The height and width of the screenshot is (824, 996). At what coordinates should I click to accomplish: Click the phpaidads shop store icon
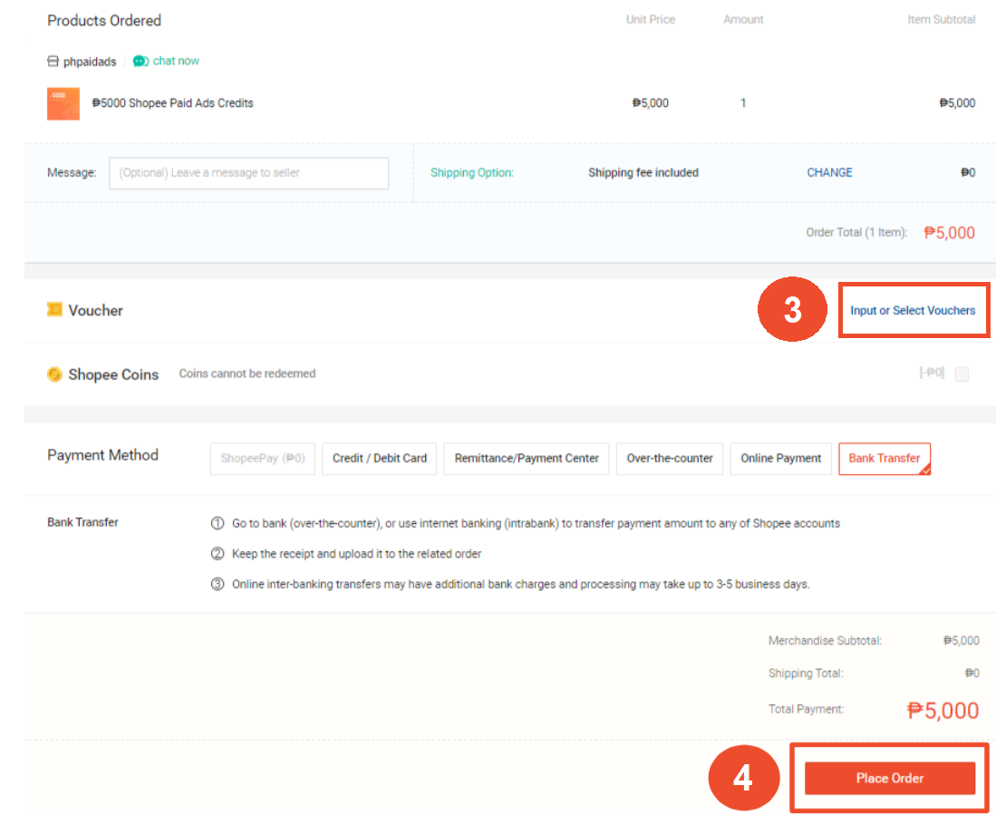point(53,62)
